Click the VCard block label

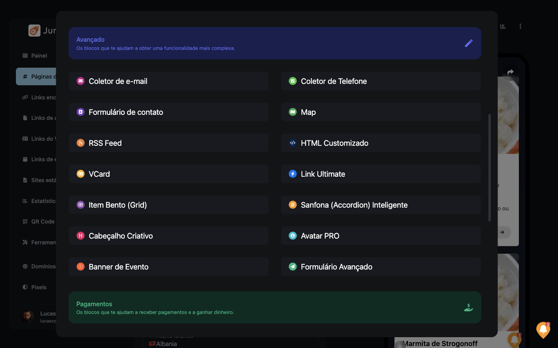99,174
